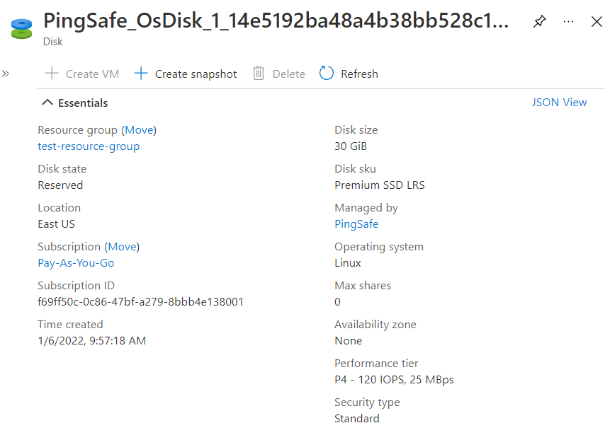Click the disk resource icon beside title
Viewport: 605px width, 435px height.
(x=22, y=29)
